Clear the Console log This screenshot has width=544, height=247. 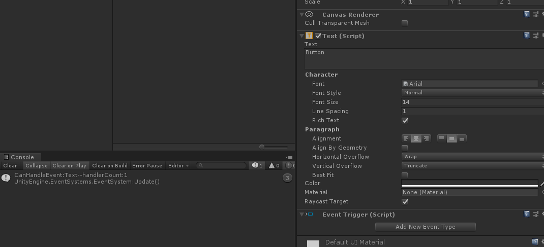(10, 166)
